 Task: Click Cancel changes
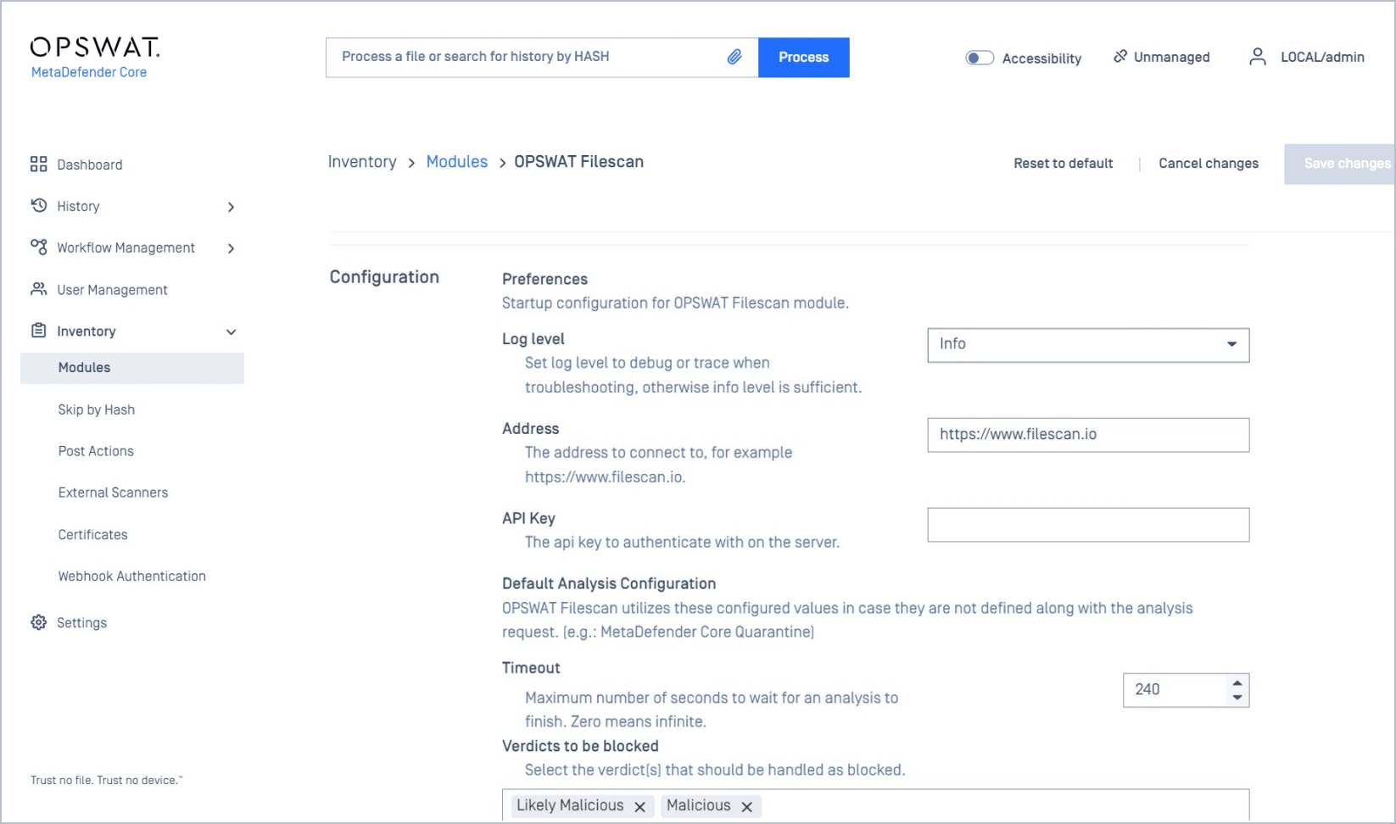tap(1209, 163)
